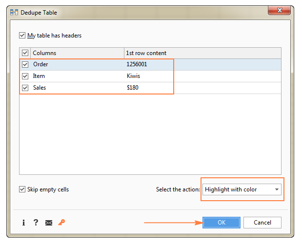Uncheck the Order column checkbox
Screen dimensions: 302x245
pyautogui.click(x=25, y=64)
